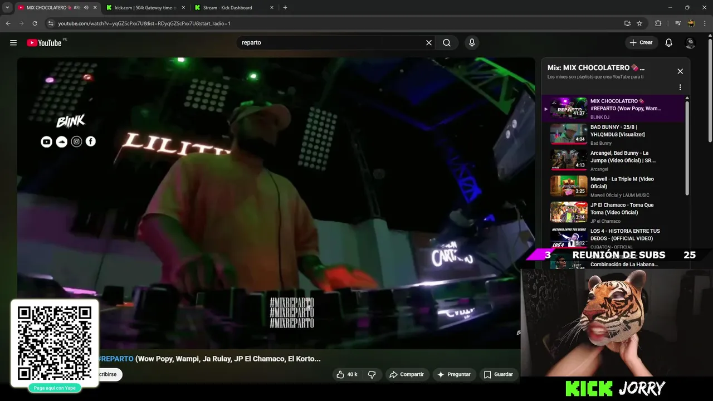This screenshot has height=401, width=713.
Task: Select the MIX CHOCOLATERO browser tab
Action: tap(57, 8)
